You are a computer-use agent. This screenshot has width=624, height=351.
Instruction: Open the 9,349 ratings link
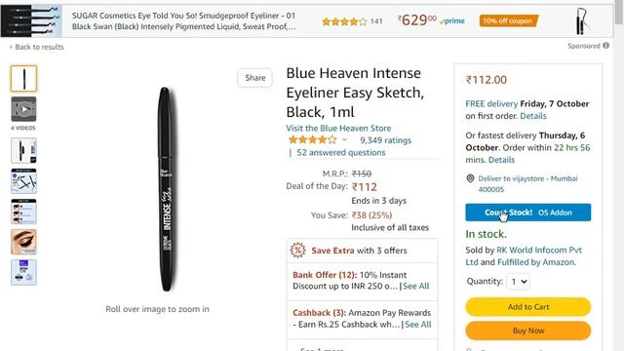[x=386, y=140]
